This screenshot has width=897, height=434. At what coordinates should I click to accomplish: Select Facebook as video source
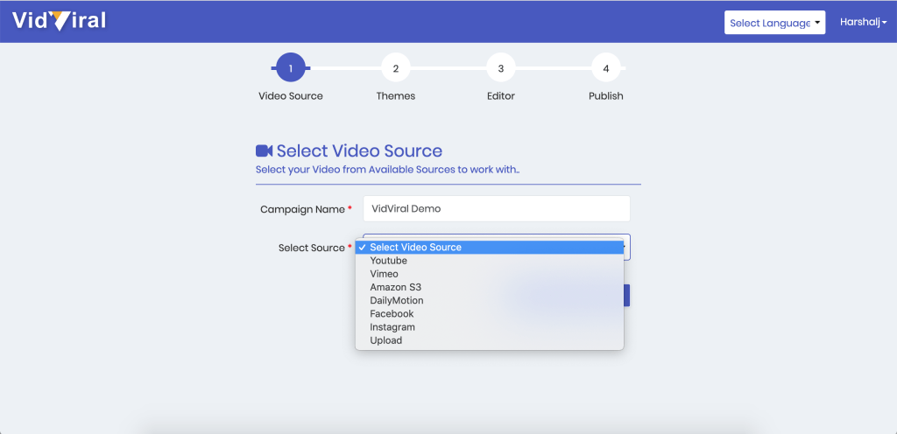490,313
